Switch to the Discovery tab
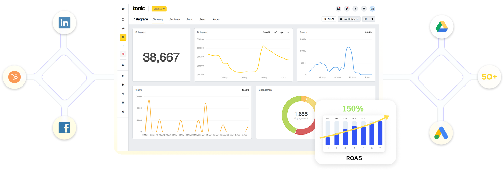The image size is (504, 171). pyautogui.click(x=158, y=19)
